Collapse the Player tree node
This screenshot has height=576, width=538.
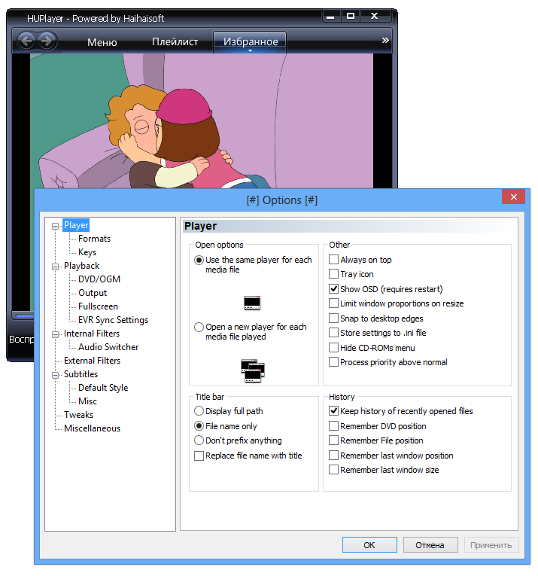point(55,226)
